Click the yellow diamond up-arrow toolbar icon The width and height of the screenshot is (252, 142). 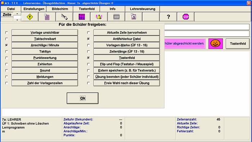pyautogui.click(x=30, y=17)
